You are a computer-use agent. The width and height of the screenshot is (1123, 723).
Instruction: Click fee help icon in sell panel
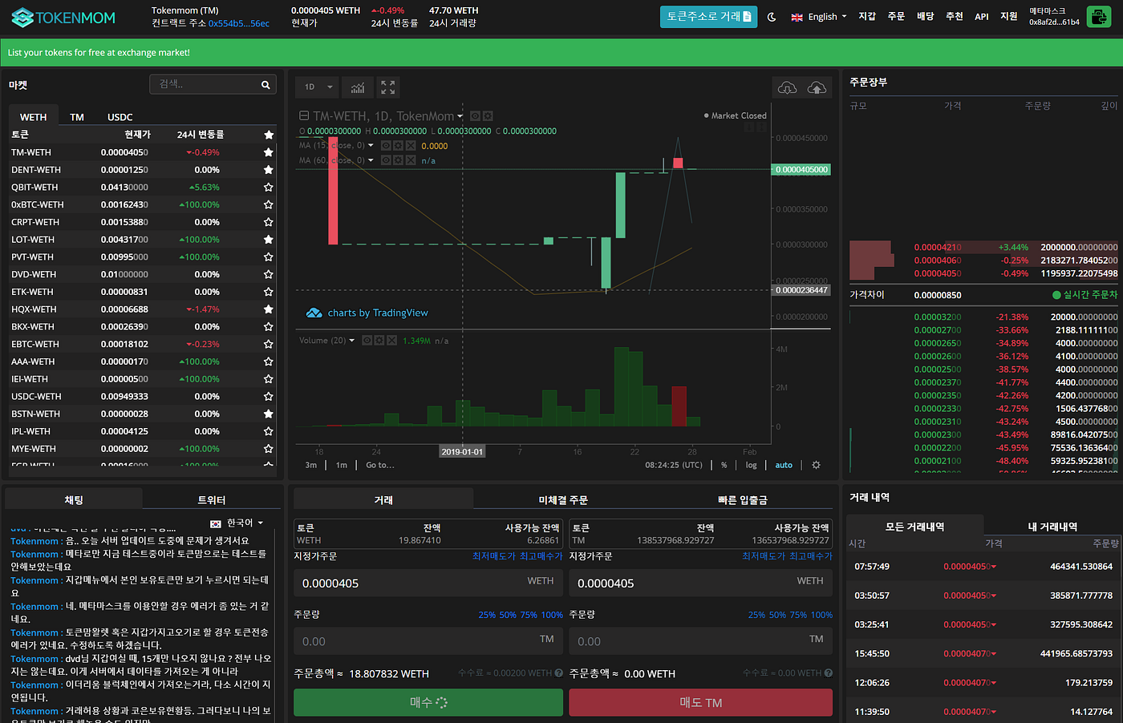pos(829,673)
